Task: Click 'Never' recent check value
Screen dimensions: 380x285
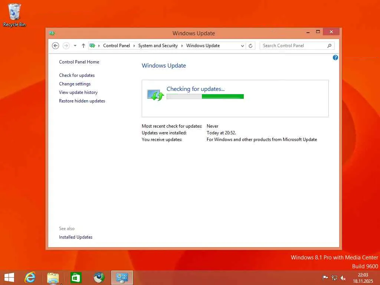Action: [213, 126]
